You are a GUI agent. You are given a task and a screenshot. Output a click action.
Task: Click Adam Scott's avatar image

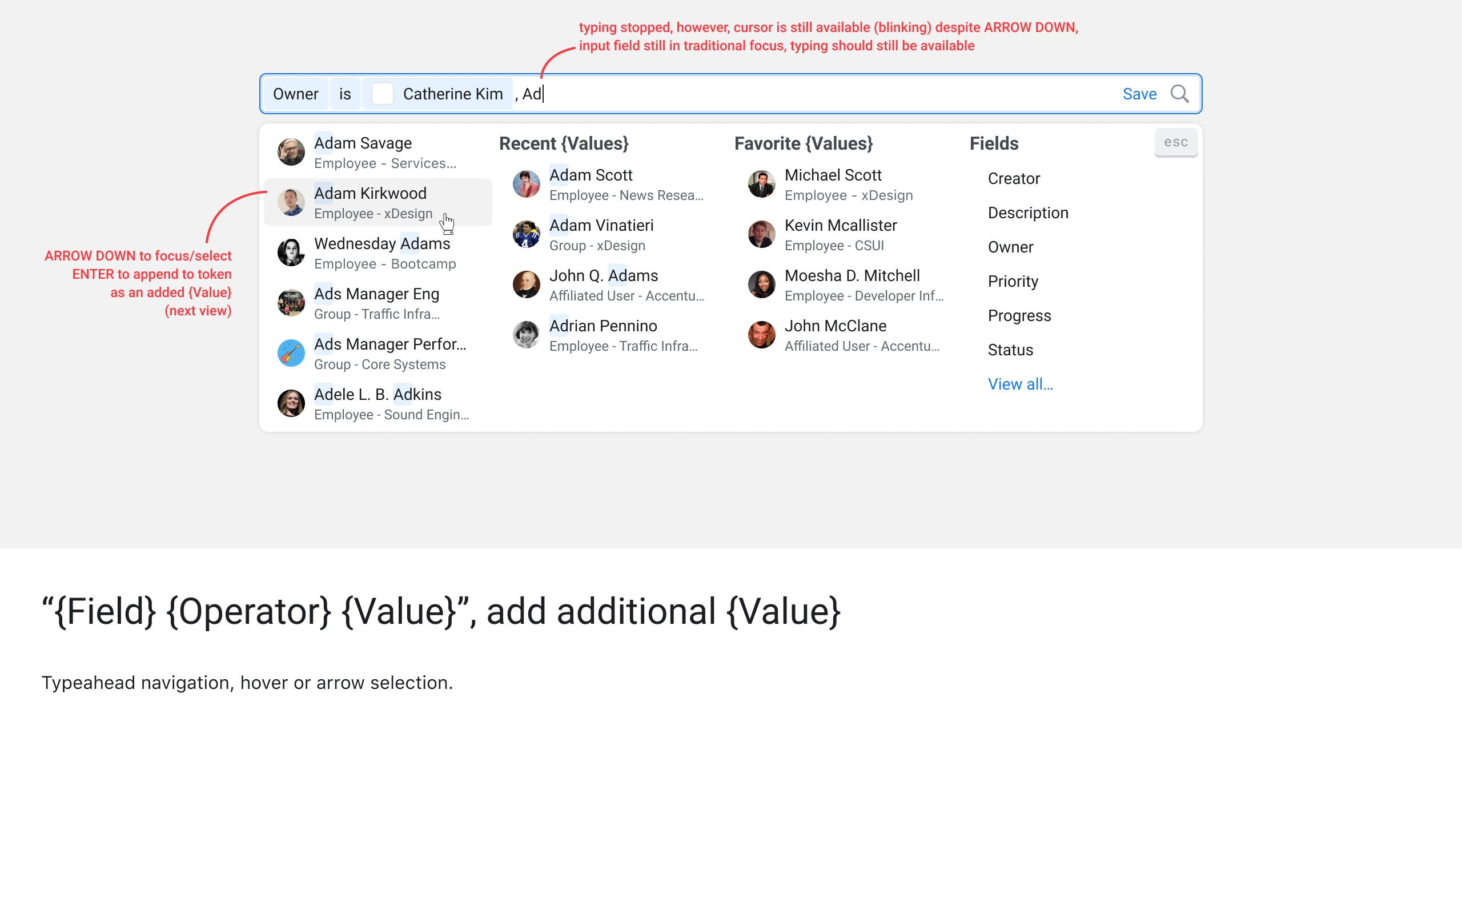(x=525, y=184)
